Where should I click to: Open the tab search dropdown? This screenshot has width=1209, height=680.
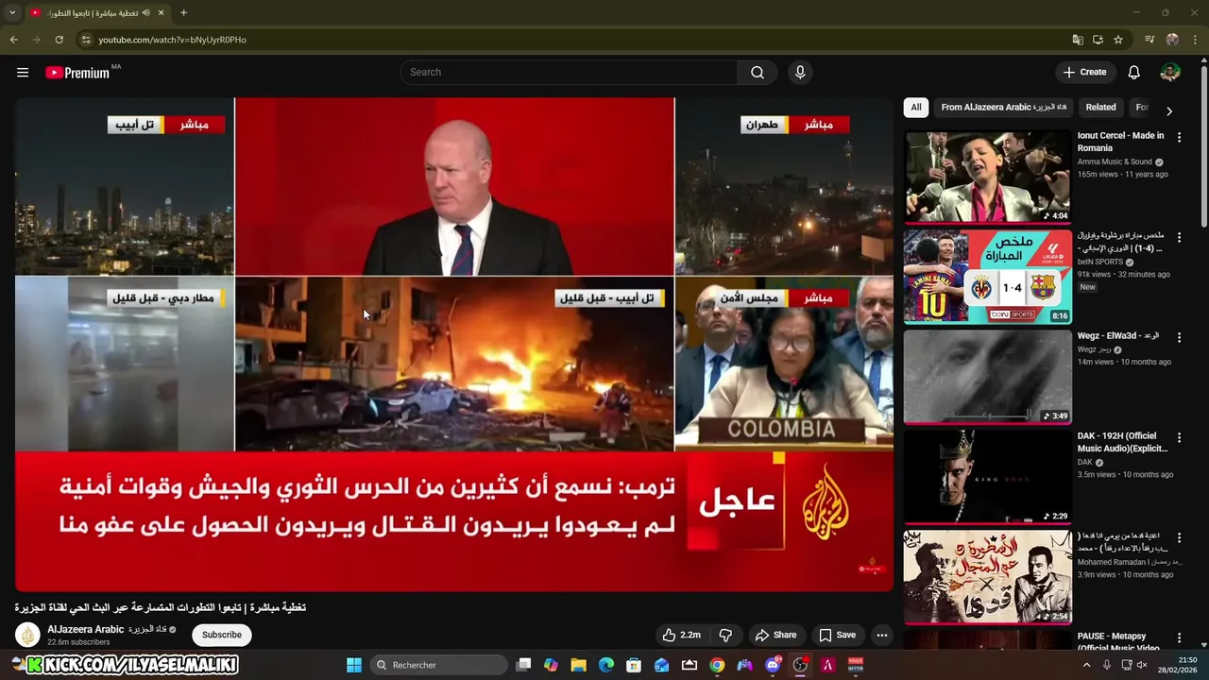[12, 13]
